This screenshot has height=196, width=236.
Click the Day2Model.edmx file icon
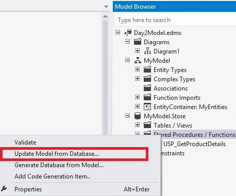(x=128, y=32)
